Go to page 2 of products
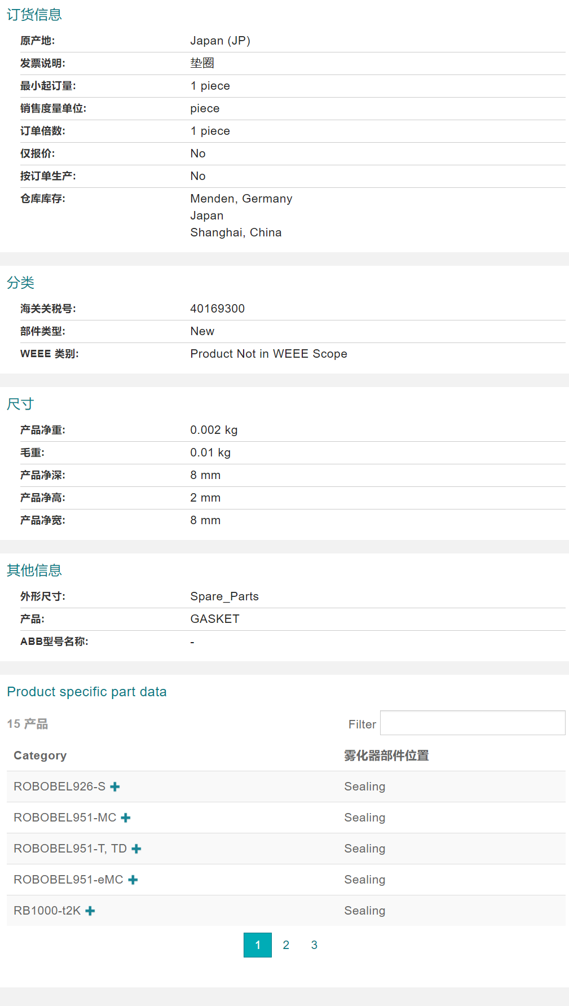Image resolution: width=569 pixels, height=1006 pixels. [286, 945]
